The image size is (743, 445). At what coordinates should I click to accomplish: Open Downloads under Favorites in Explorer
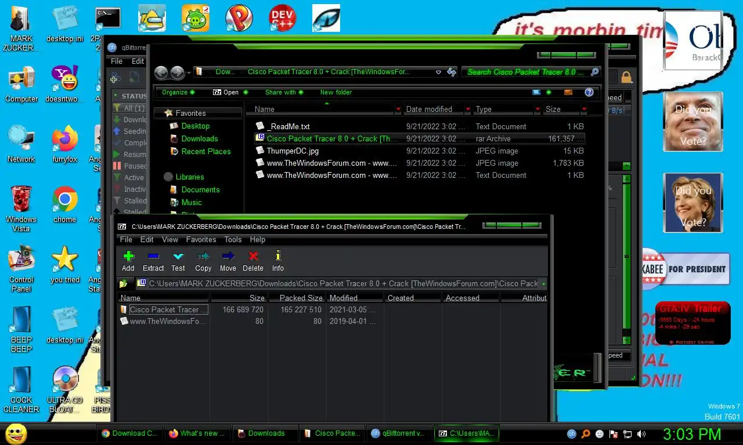pyautogui.click(x=199, y=138)
